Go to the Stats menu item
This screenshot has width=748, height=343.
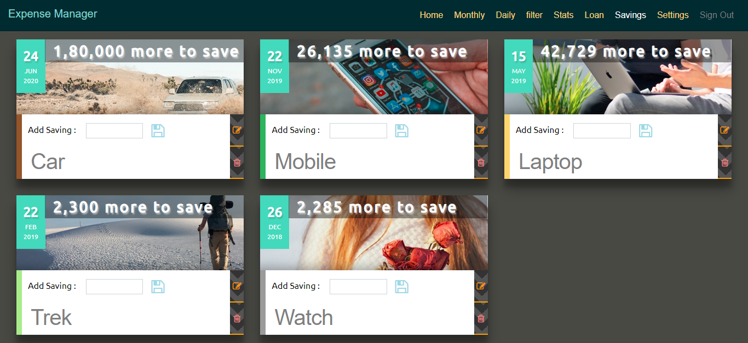click(563, 15)
